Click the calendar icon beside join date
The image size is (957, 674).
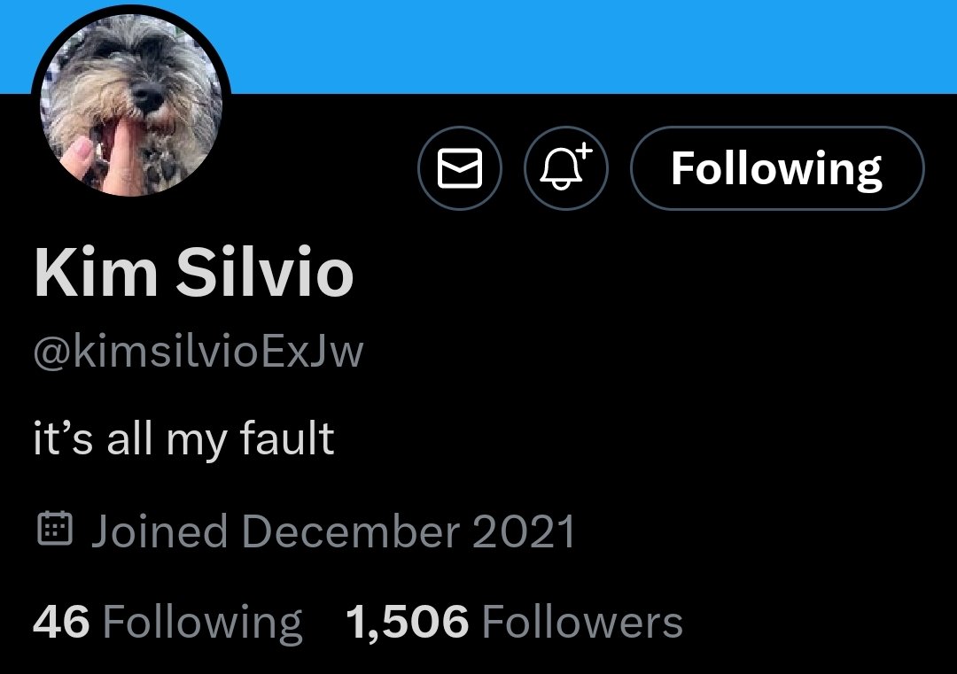click(x=55, y=528)
